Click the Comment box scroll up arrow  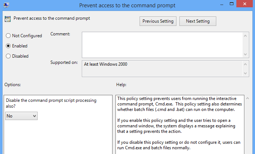246,35
